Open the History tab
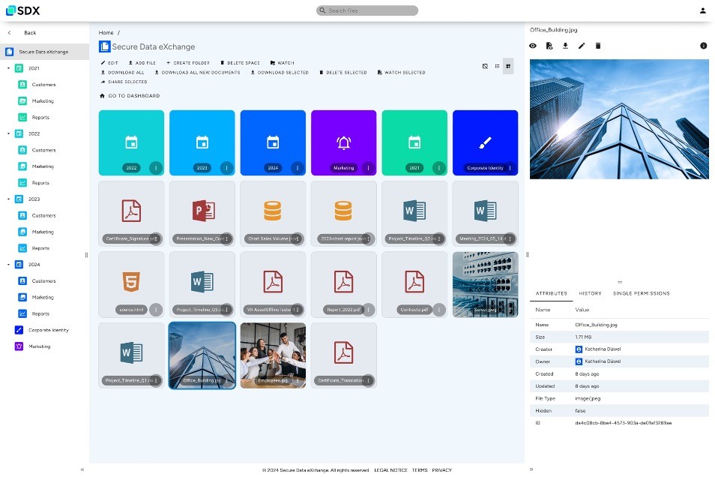 click(x=590, y=293)
